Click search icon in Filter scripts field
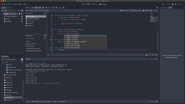 45,14
